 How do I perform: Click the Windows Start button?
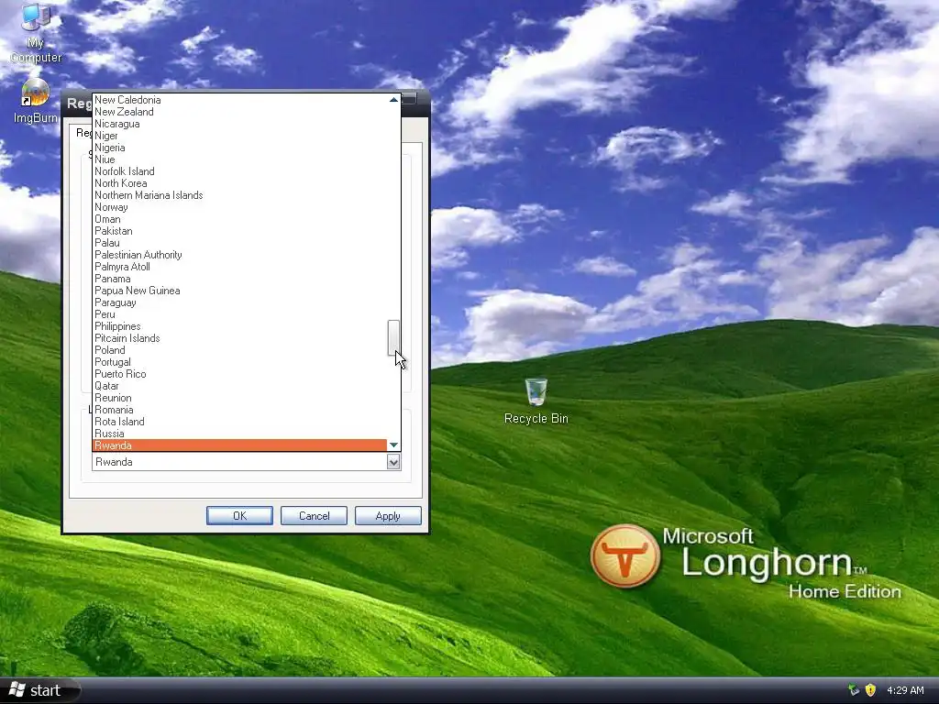coord(39,690)
